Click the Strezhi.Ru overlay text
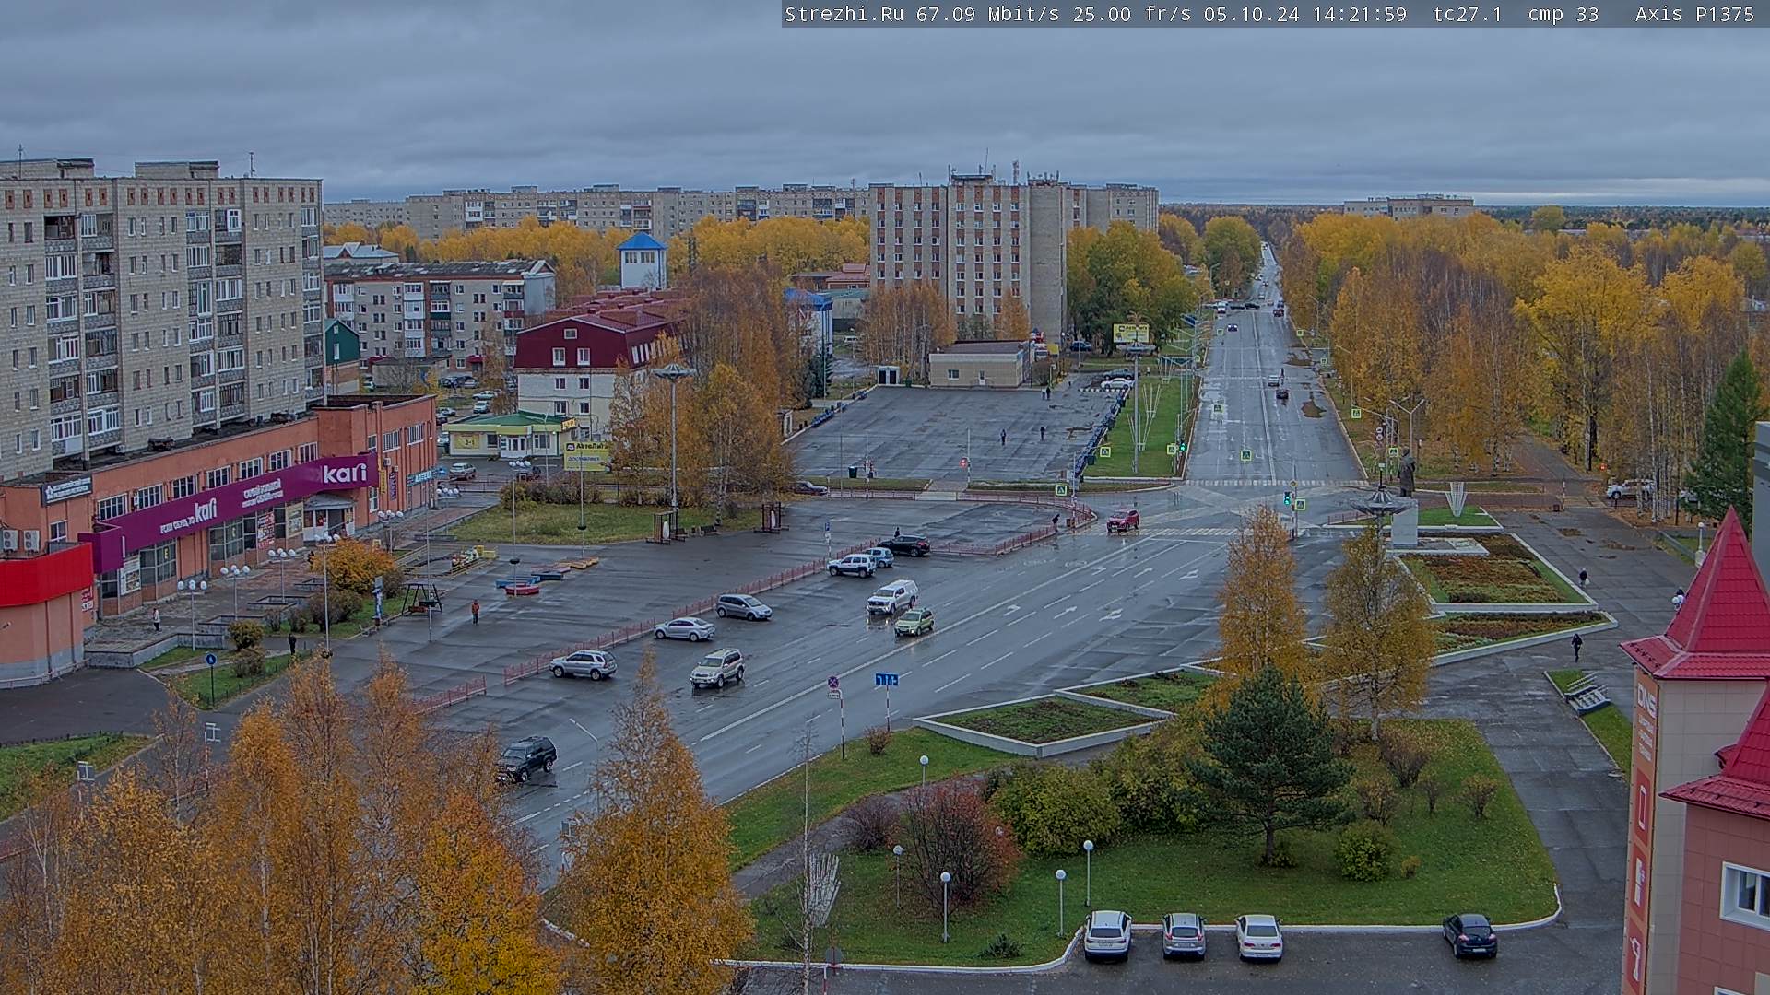Image resolution: width=1770 pixels, height=995 pixels. coord(844,14)
